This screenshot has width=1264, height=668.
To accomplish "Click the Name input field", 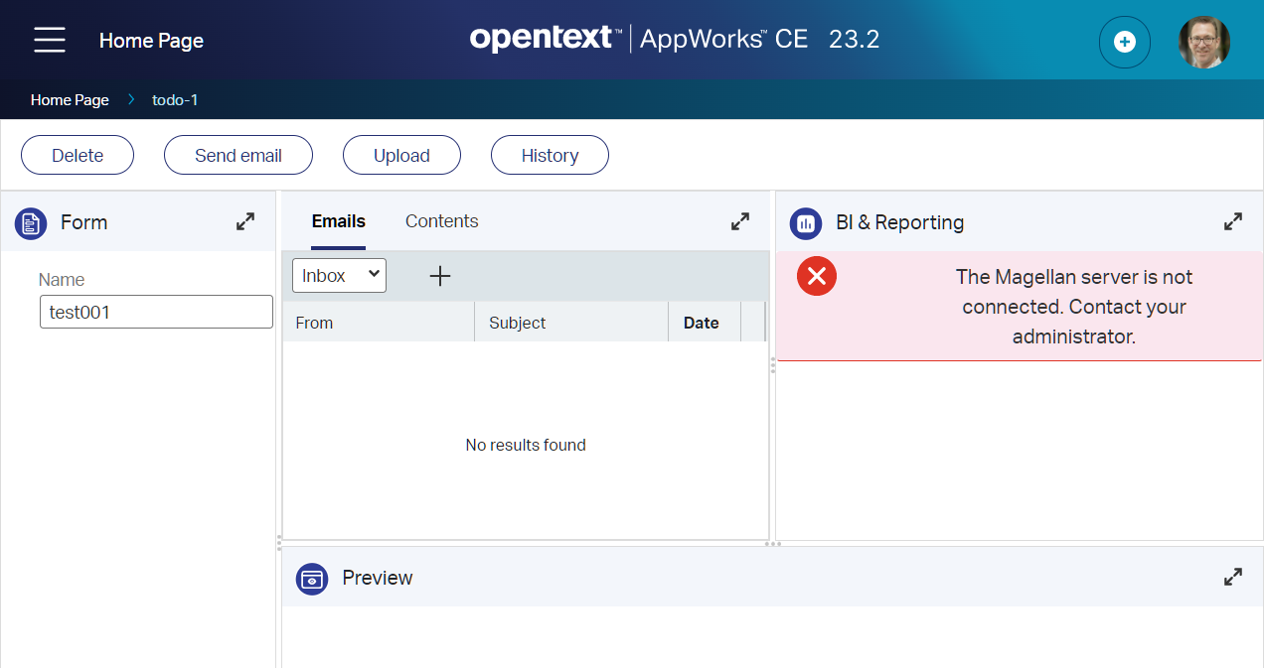I will pos(156,312).
